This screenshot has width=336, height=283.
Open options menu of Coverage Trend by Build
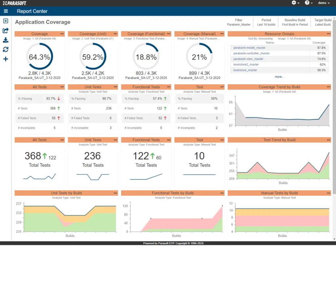[328, 87]
